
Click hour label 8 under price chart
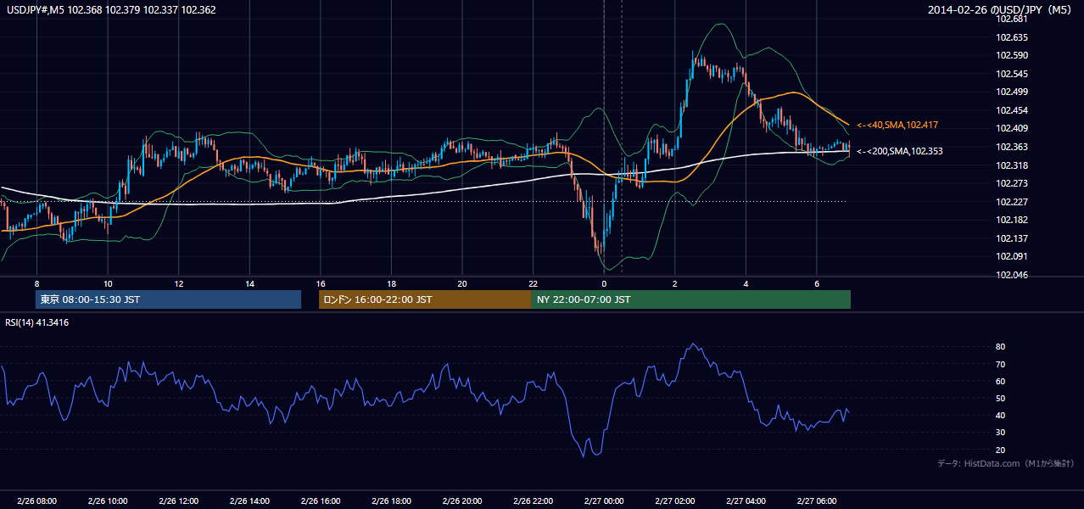(x=36, y=283)
